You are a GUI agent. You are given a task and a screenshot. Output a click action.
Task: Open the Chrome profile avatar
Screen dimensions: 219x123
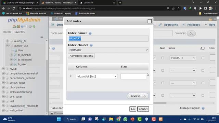pyautogui.click(x=211, y=8)
